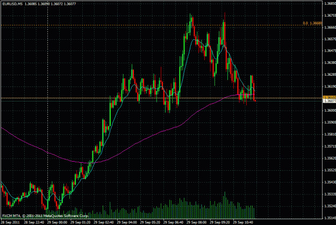Click the 29 Sep 05:20 time label

[150, 222]
